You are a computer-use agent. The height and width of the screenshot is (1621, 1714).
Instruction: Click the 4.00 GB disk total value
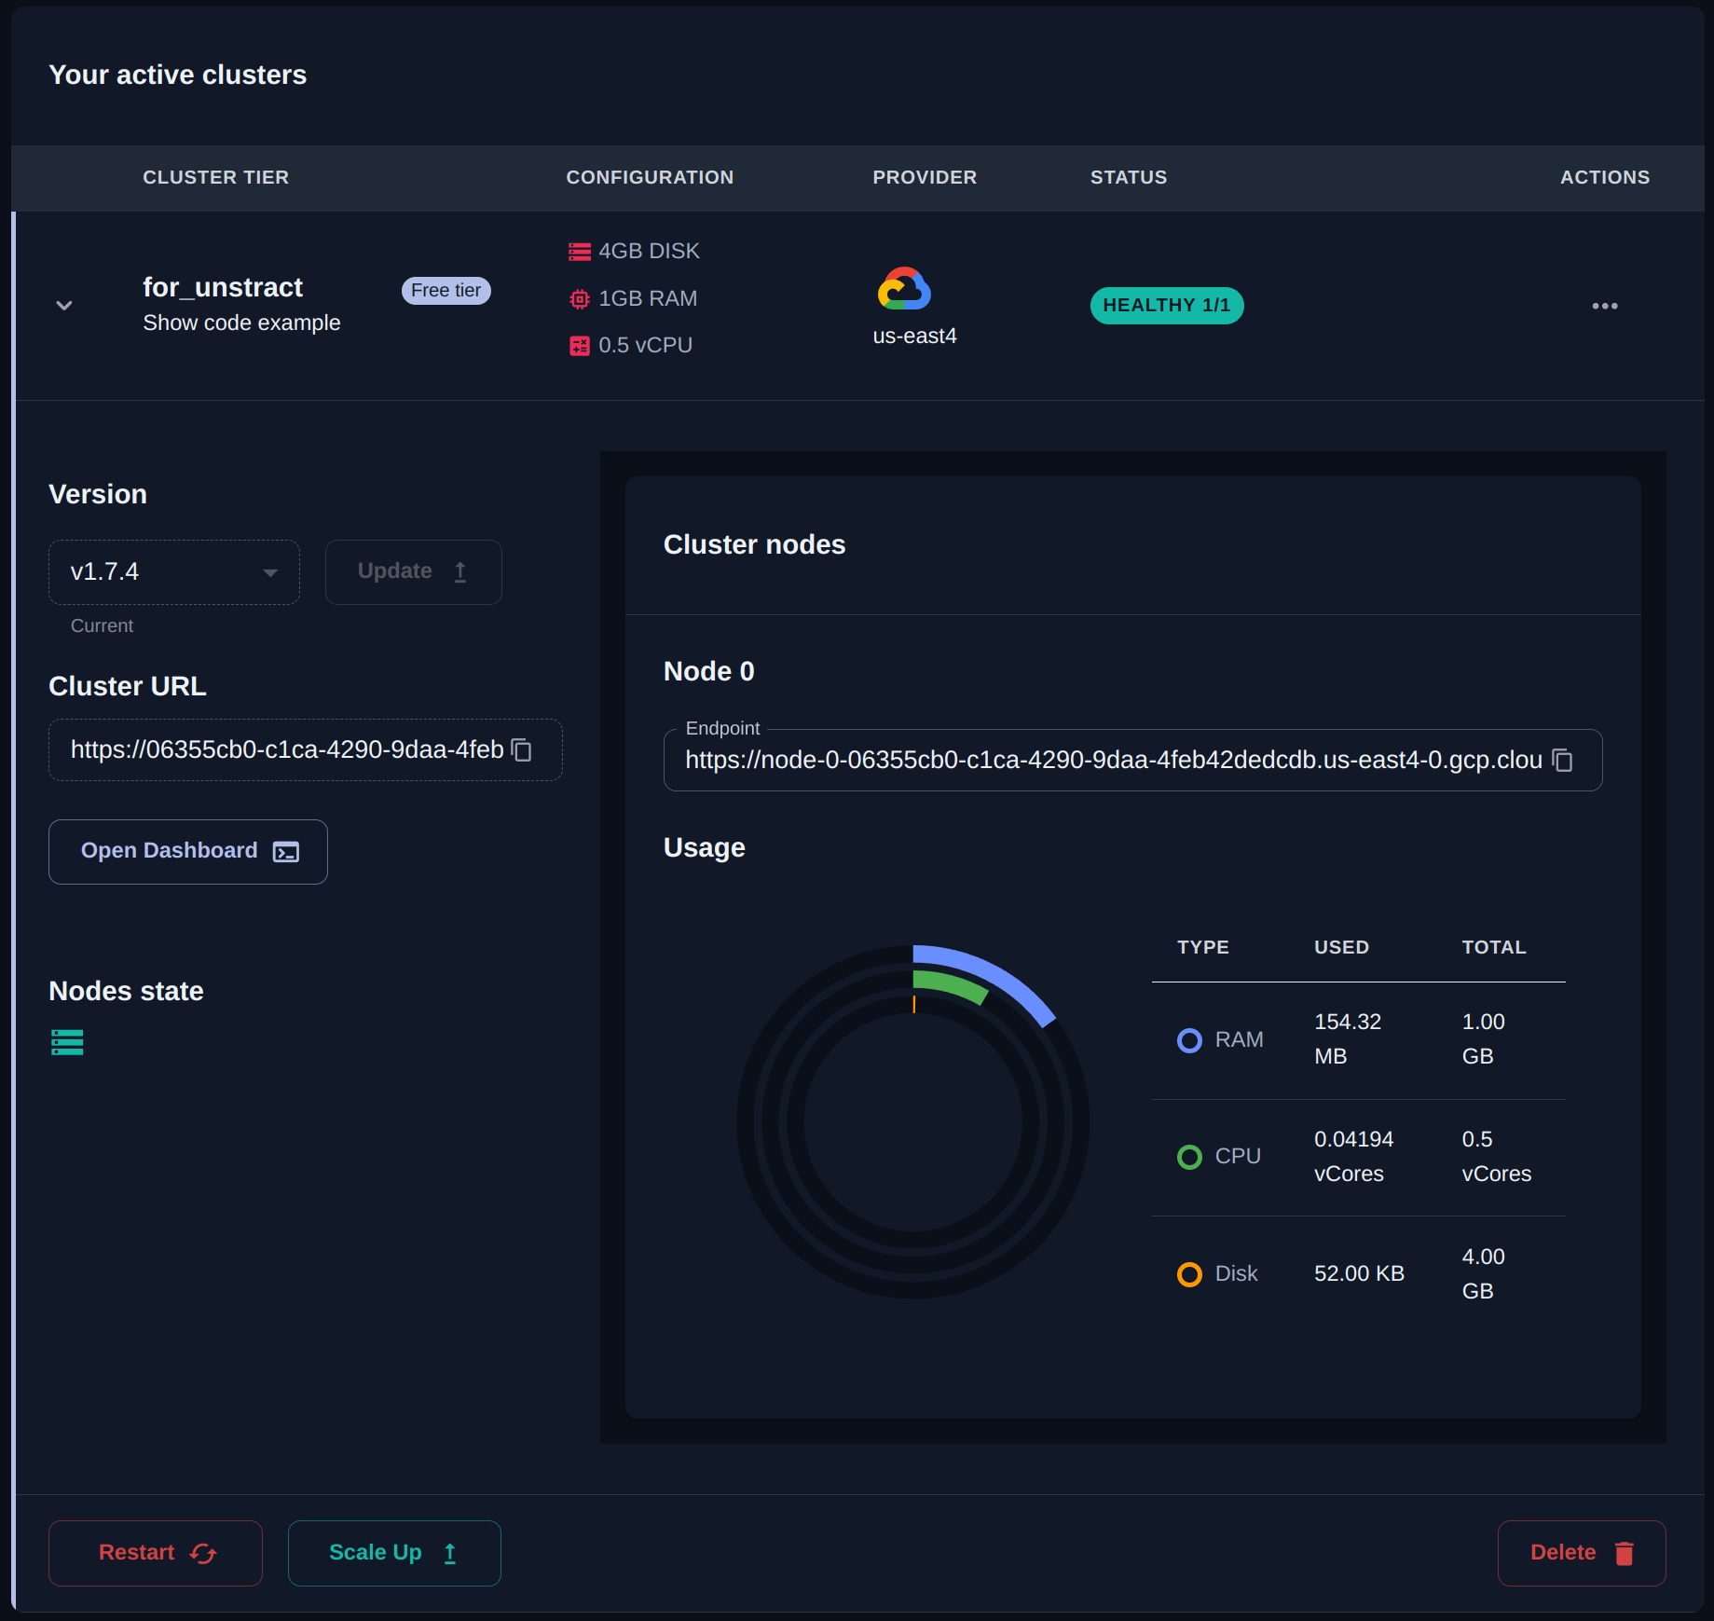1483,1274
